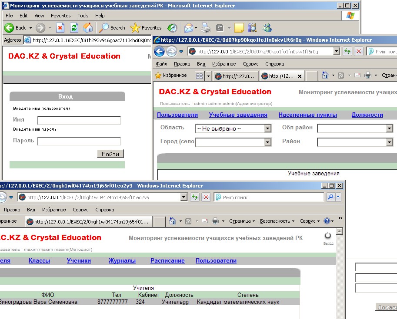This screenshot has width=397, height=319.
Task: Click Forward arrow in admin IE window
Action: coord(171,52)
